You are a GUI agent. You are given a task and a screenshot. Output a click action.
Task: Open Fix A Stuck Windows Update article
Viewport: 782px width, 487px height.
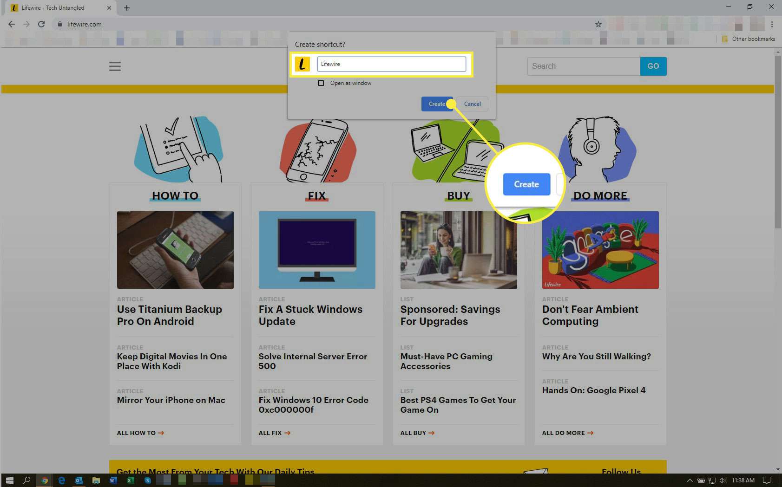tap(310, 315)
